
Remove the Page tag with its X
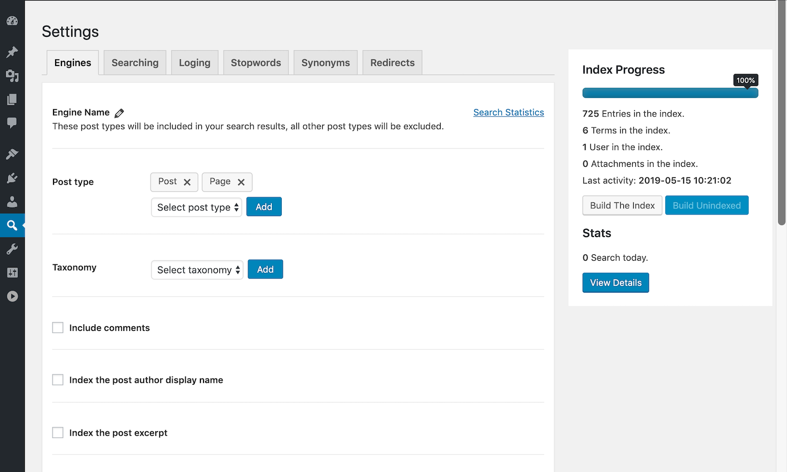click(x=241, y=182)
